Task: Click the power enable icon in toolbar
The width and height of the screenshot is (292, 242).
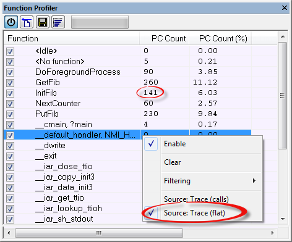Action: point(11,22)
